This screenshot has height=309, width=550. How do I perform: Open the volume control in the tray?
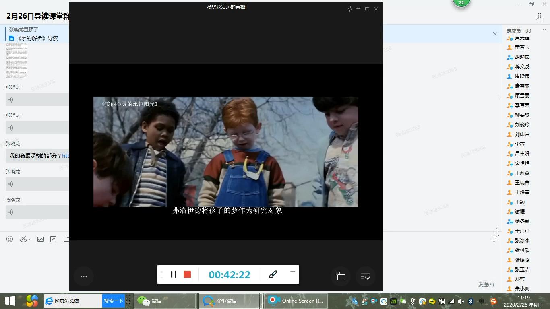(461, 301)
